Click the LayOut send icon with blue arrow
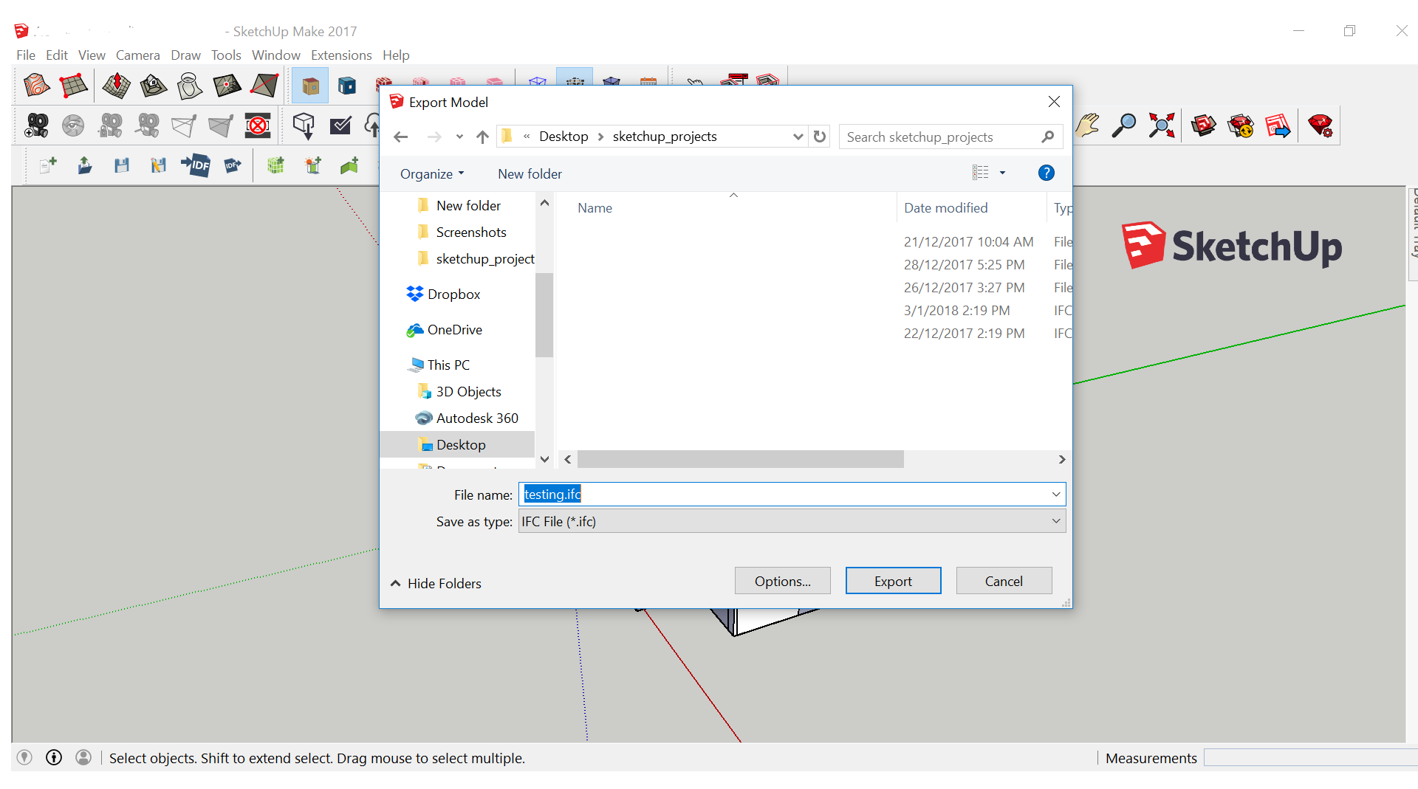Image resolution: width=1418 pixels, height=789 pixels. [x=1278, y=125]
